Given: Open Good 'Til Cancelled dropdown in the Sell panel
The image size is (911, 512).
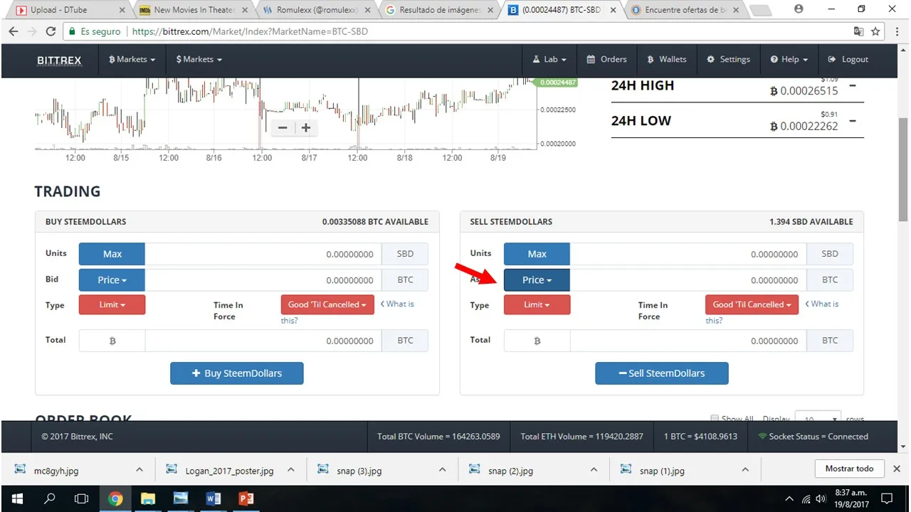Looking at the screenshot, I should [752, 304].
